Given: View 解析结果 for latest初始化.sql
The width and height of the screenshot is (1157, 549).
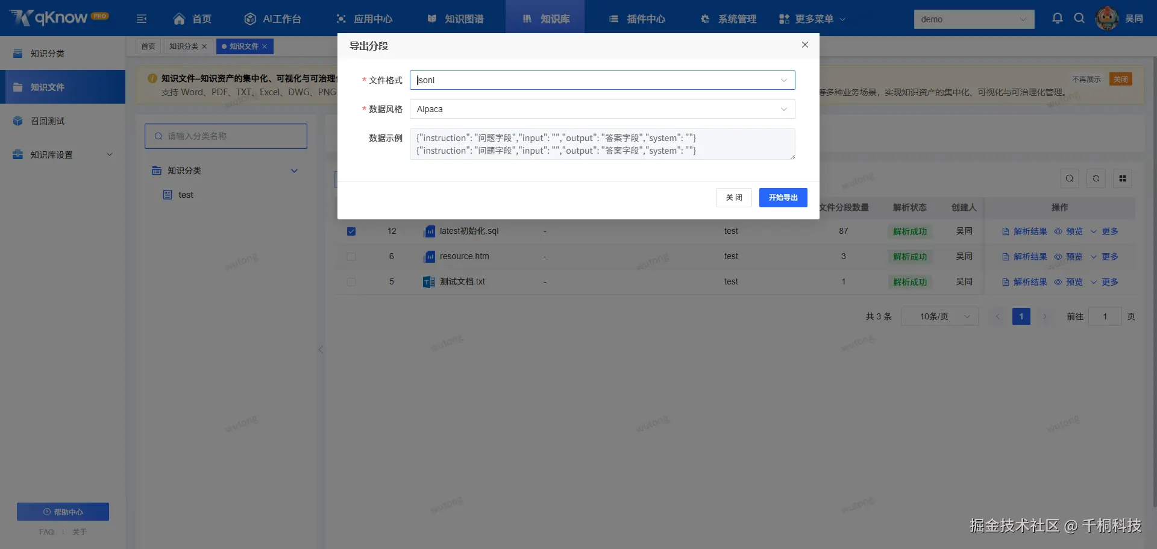Looking at the screenshot, I should tap(1024, 231).
